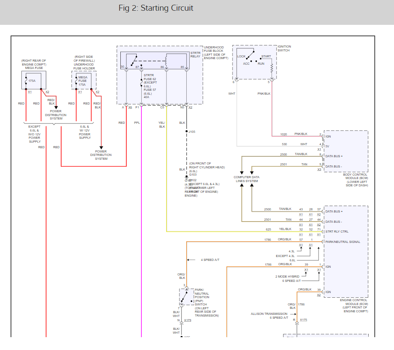The width and height of the screenshot is (394, 350).
Task: Select the BCM 5V terminal
Action: [x=327, y=146]
